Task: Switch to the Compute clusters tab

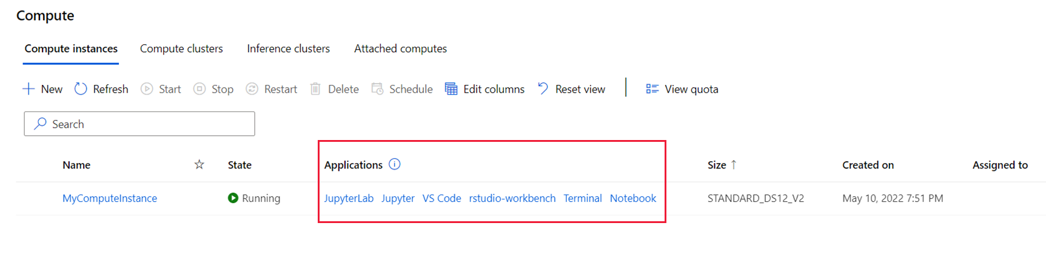Action: (181, 48)
